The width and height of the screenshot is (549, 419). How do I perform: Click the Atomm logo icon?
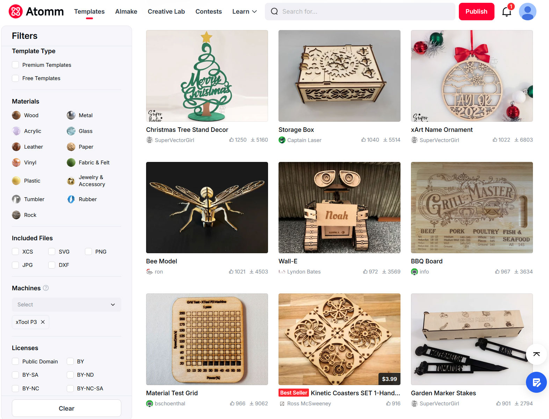pyautogui.click(x=16, y=12)
